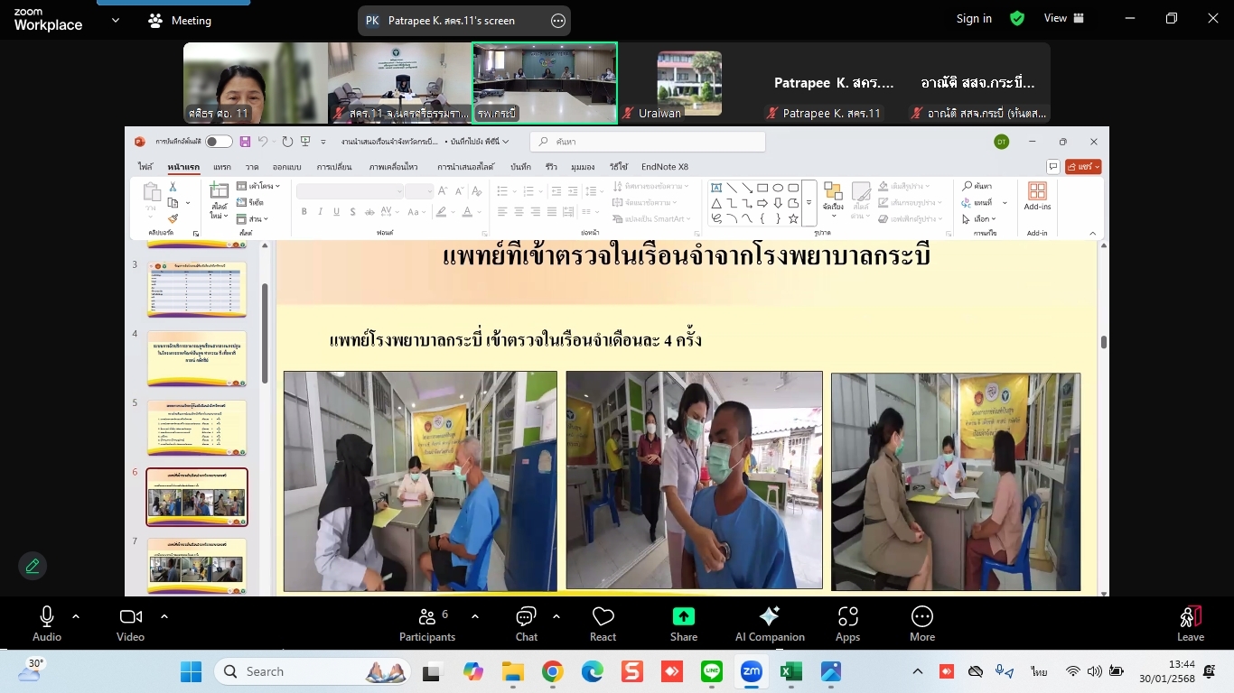Align text right in the paragraph group
Image resolution: width=1234 pixels, height=693 pixels.
click(536, 212)
